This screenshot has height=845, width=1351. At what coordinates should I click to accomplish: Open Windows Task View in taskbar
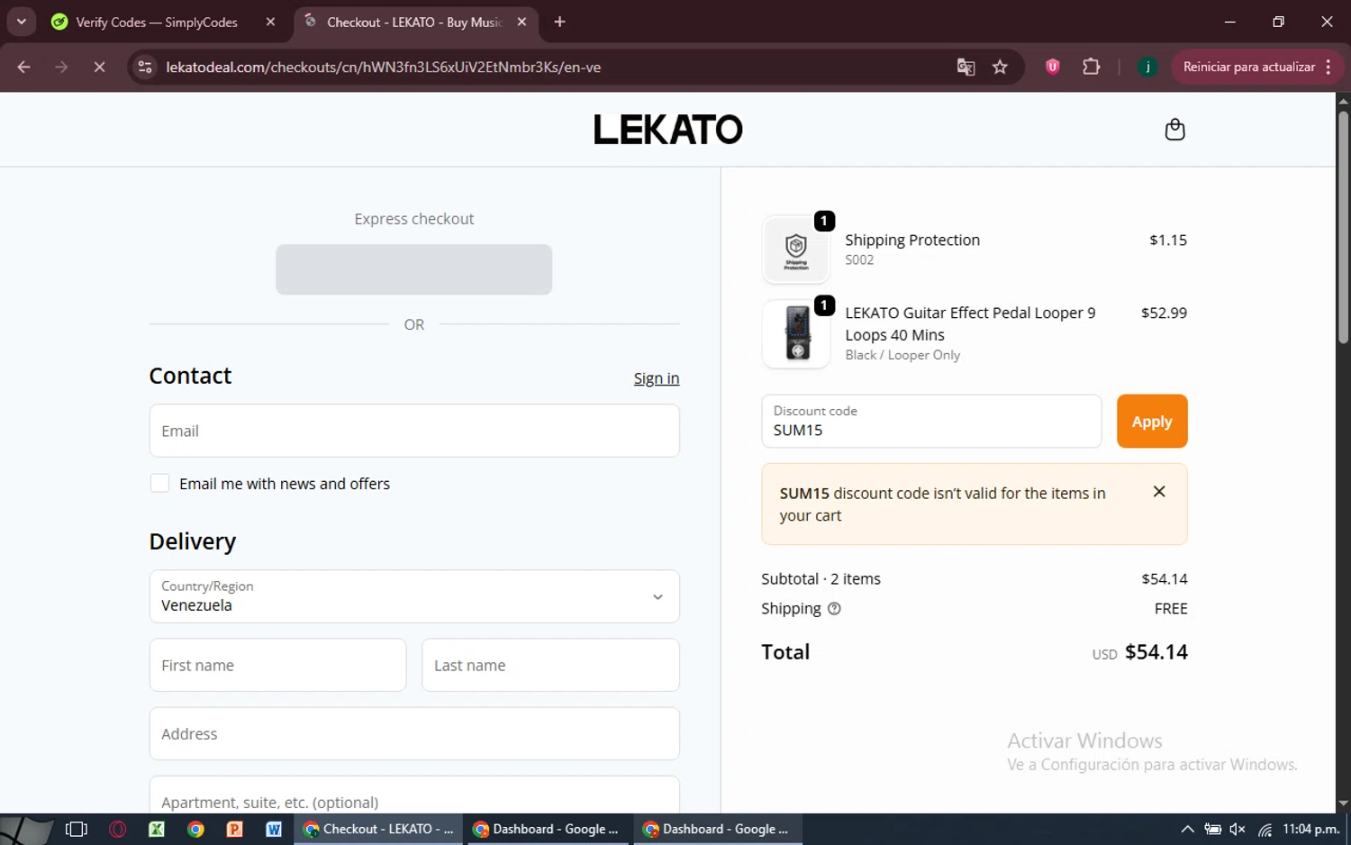coord(77,829)
